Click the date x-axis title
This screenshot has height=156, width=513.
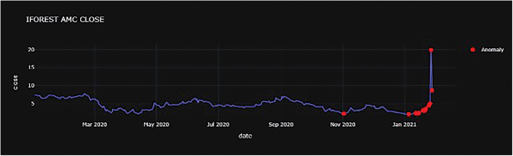point(245,136)
